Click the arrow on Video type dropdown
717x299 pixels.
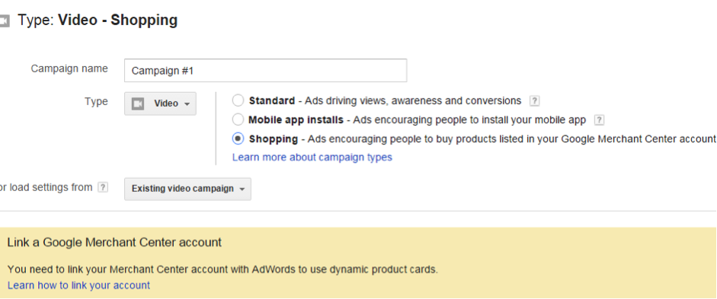pos(187,104)
